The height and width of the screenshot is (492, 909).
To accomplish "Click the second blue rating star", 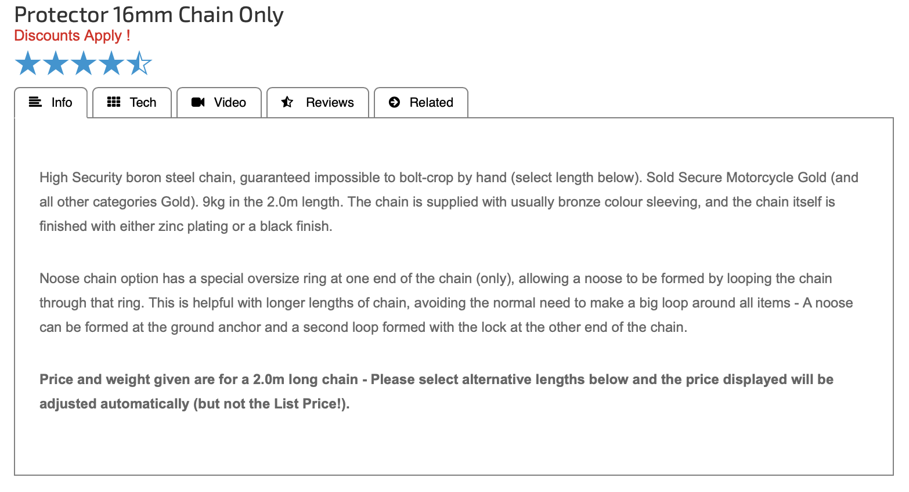I will [56, 63].
